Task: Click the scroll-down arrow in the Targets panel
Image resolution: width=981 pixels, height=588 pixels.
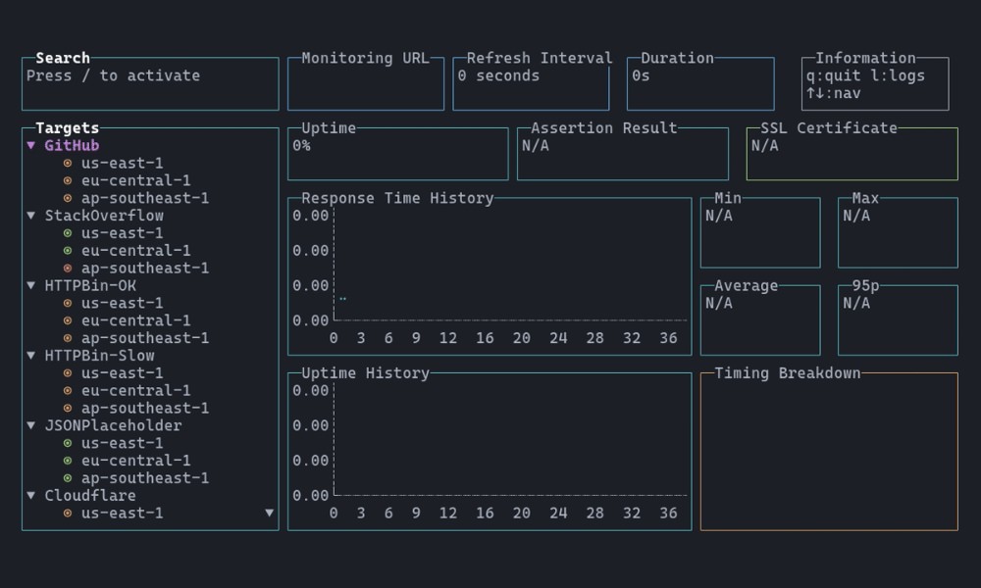Action: coord(270,513)
